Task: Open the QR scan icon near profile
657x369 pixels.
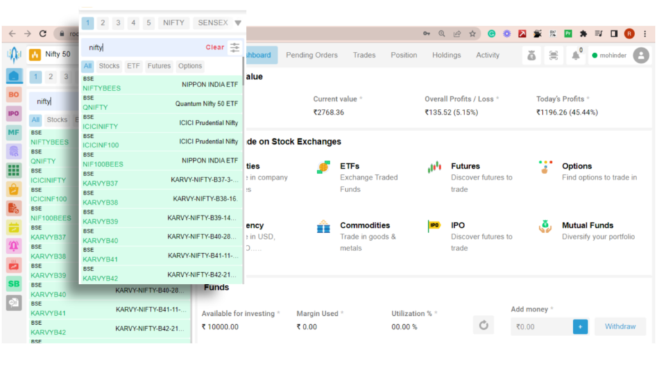Action: pos(553,55)
